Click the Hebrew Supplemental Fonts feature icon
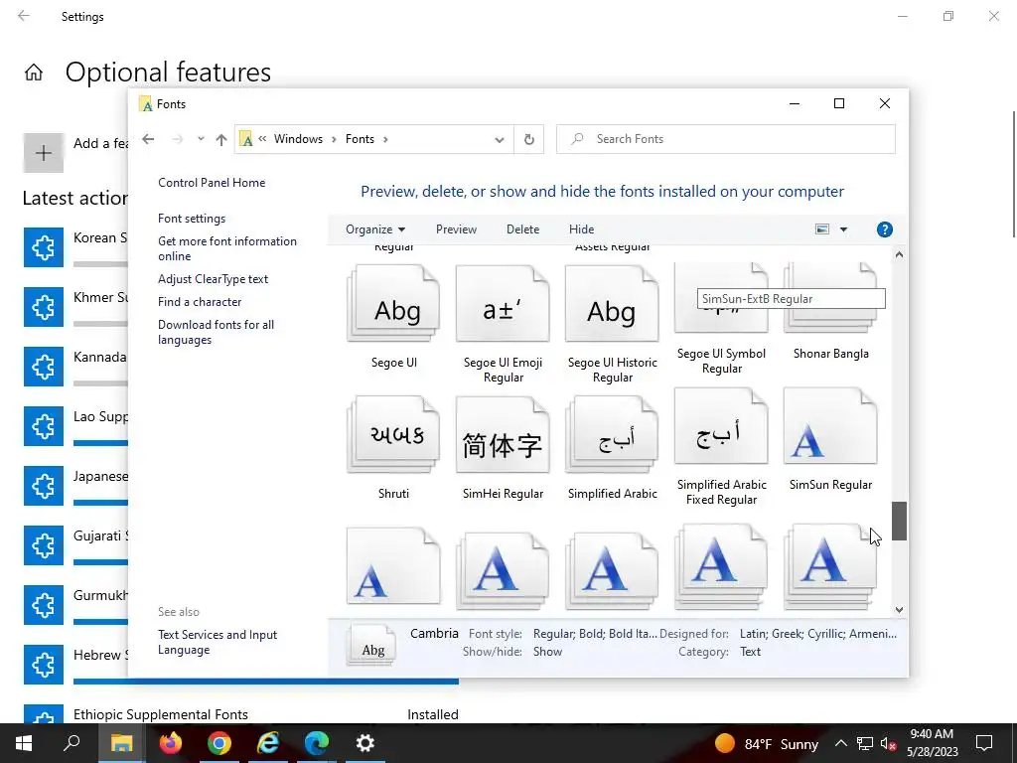 coord(44,665)
